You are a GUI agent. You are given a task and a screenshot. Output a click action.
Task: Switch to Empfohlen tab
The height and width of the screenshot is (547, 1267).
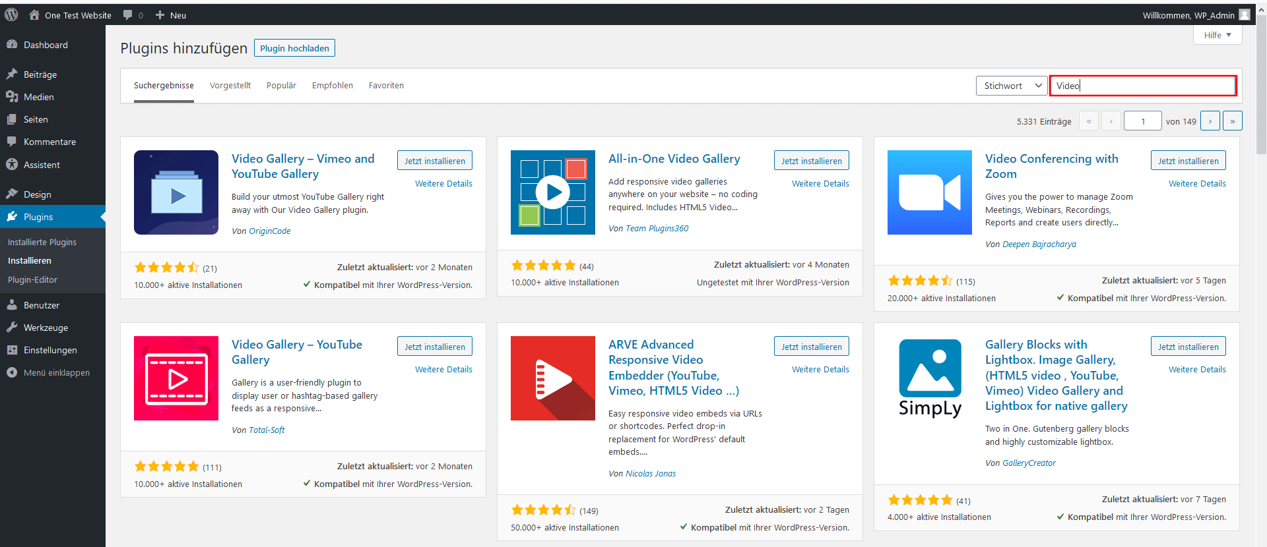pyautogui.click(x=333, y=86)
